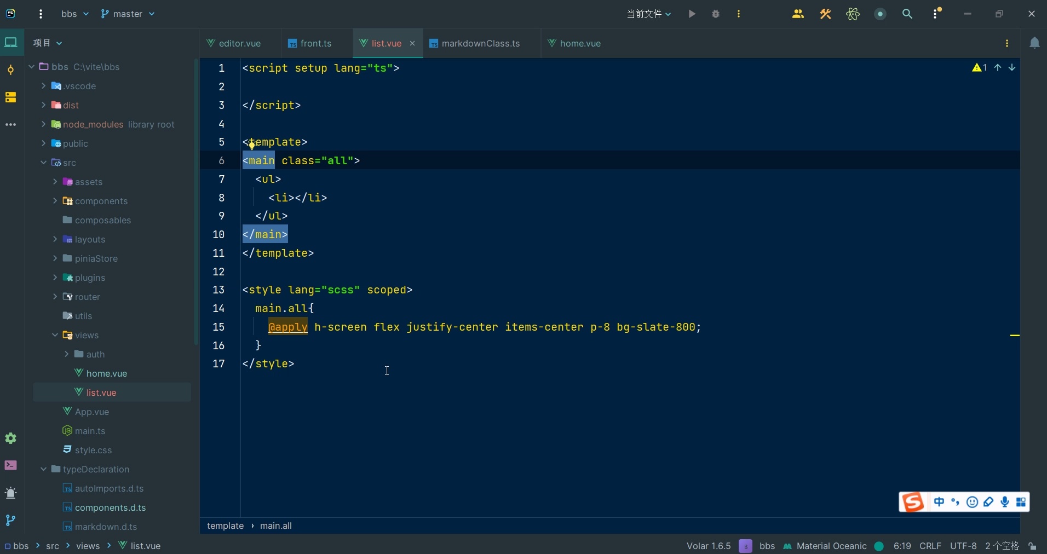Open the branch dropdown labeled master
Viewport: 1047px width, 554px height.
[x=128, y=14]
